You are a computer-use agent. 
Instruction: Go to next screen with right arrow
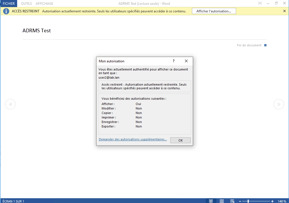coord(279,104)
